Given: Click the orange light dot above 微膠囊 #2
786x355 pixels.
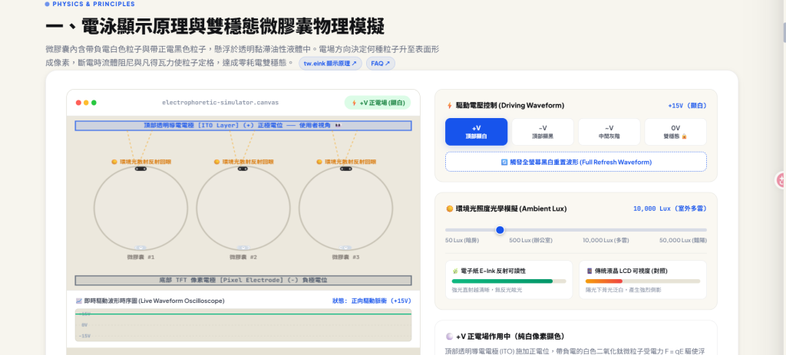Looking at the screenshot, I should point(216,163).
